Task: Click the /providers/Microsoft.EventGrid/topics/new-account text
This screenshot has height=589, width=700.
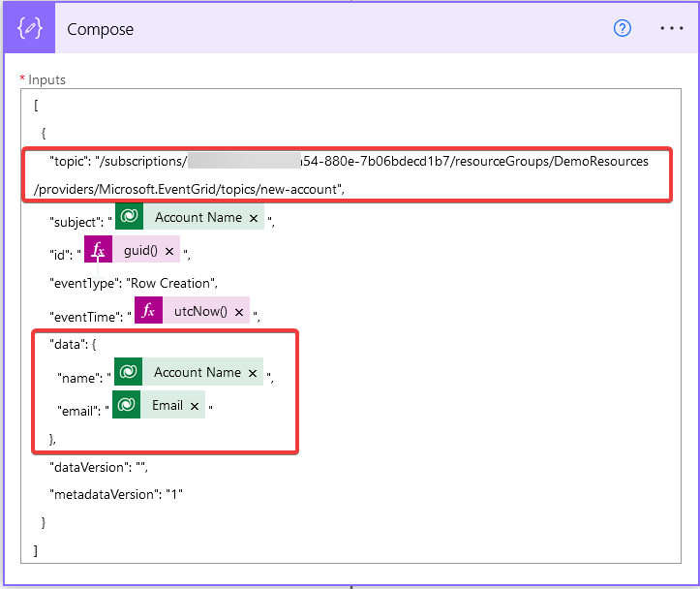Action: (190, 189)
